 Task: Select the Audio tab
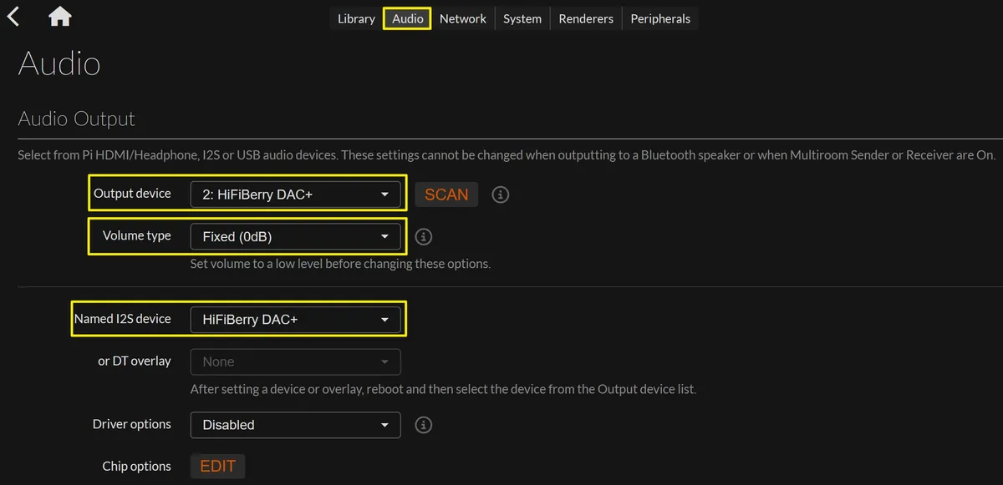point(408,18)
